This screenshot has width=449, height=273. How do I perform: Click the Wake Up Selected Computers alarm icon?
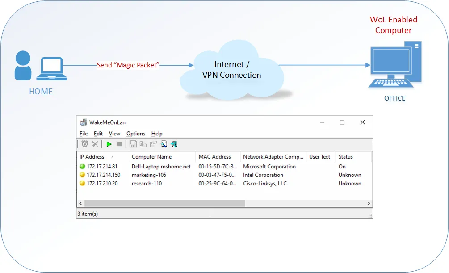tap(85, 144)
